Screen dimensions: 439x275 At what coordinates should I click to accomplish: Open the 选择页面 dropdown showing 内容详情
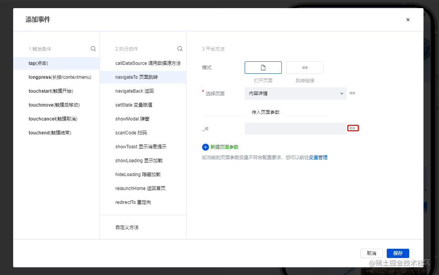tap(296, 93)
